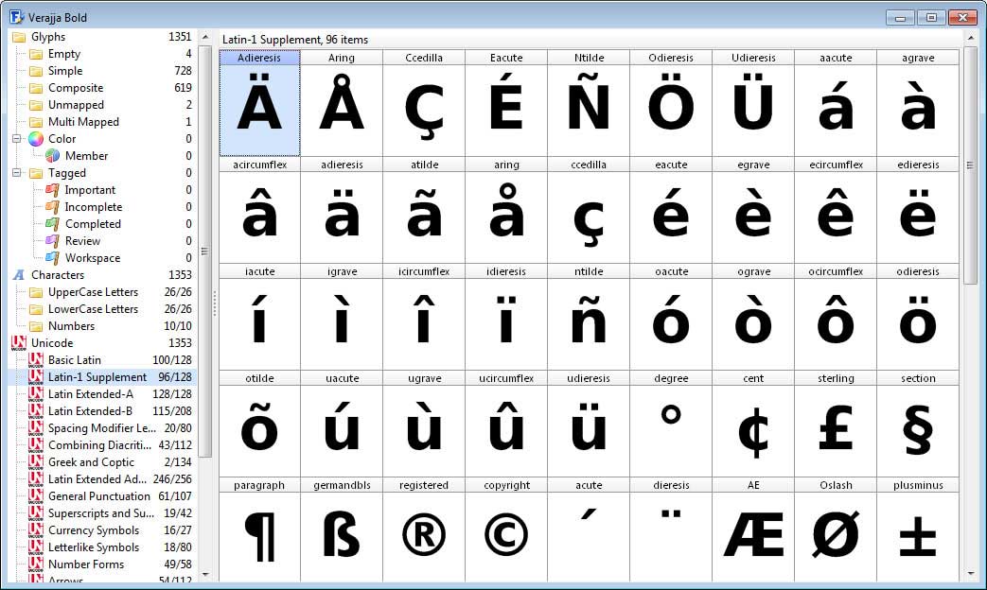Click the Glyphs folder icon
The height and width of the screenshot is (590, 987).
tap(21, 37)
